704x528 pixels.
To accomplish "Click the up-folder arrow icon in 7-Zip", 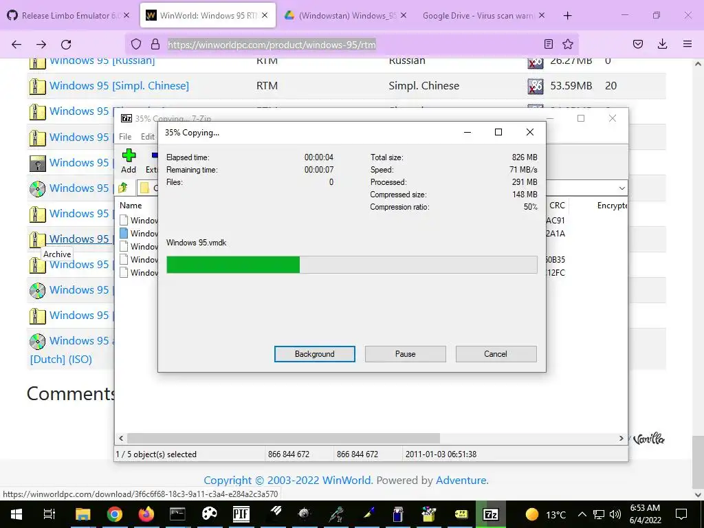I will (123, 188).
